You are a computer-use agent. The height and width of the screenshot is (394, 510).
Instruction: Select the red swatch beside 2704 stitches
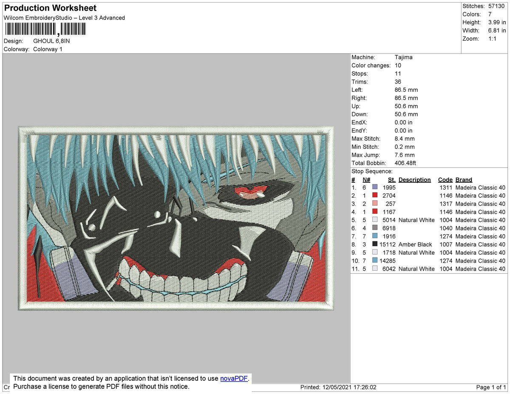[x=375, y=196]
